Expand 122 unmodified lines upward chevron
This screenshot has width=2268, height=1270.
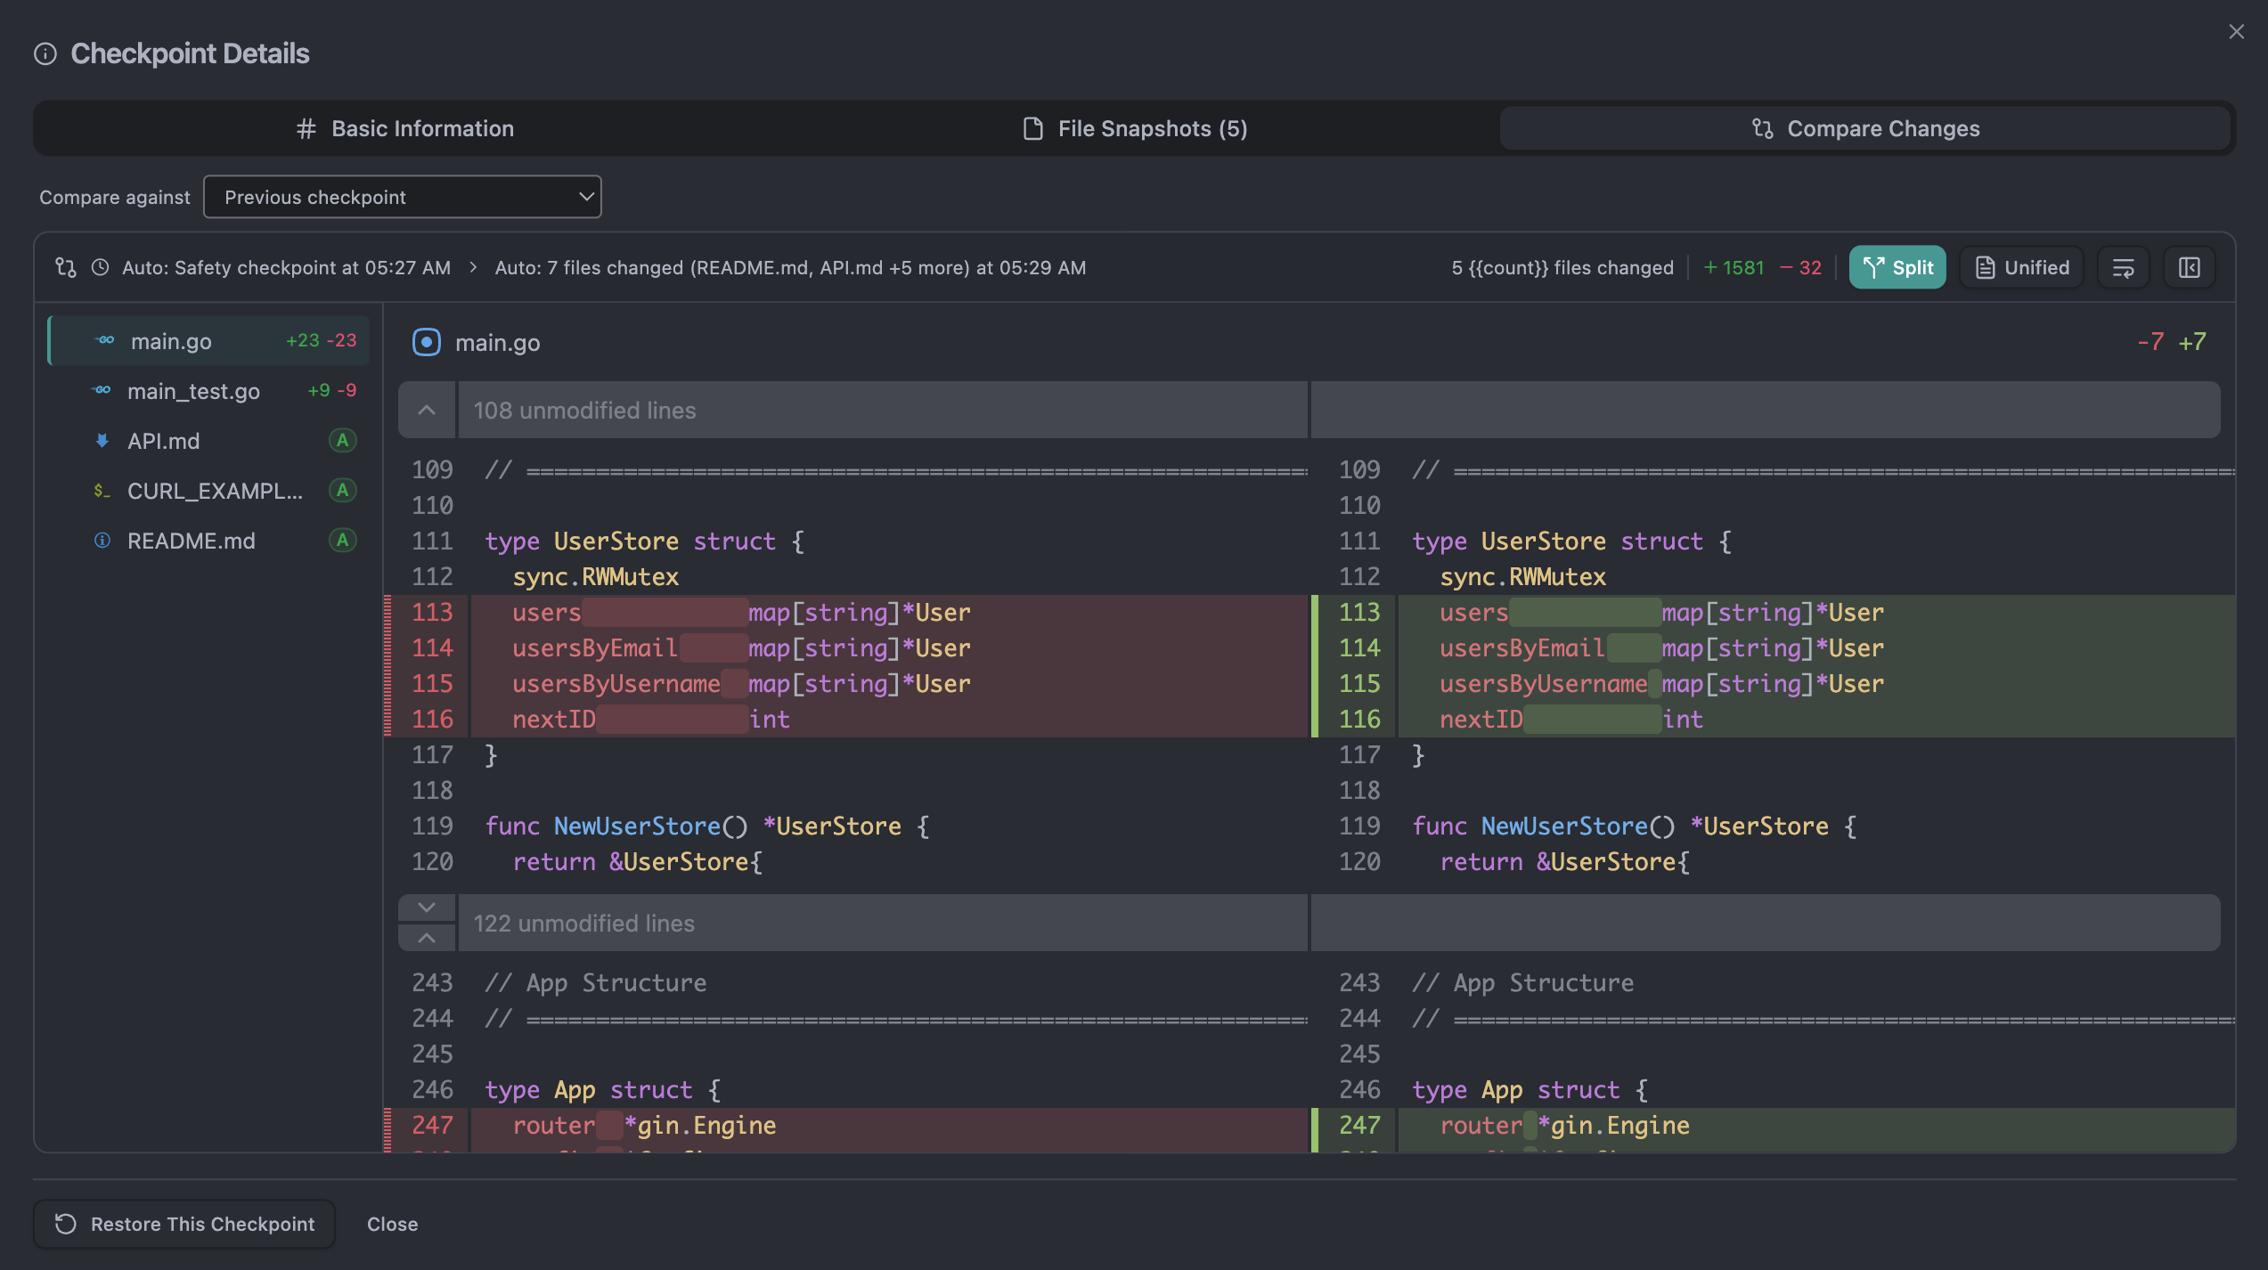tap(427, 937)
